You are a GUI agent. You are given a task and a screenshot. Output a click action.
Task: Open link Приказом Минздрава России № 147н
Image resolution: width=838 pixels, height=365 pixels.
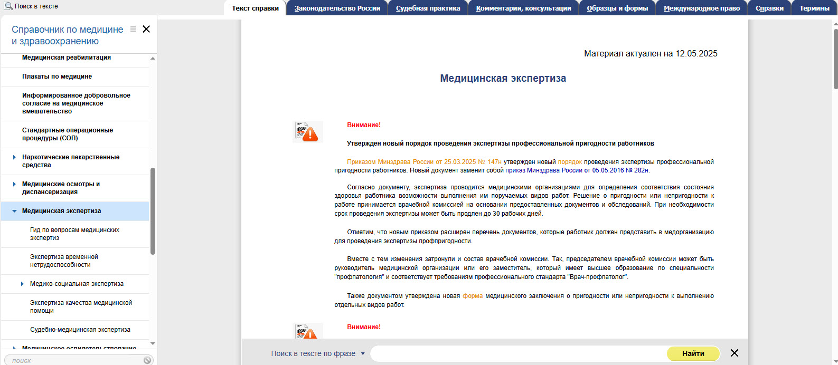pos(424,162)
